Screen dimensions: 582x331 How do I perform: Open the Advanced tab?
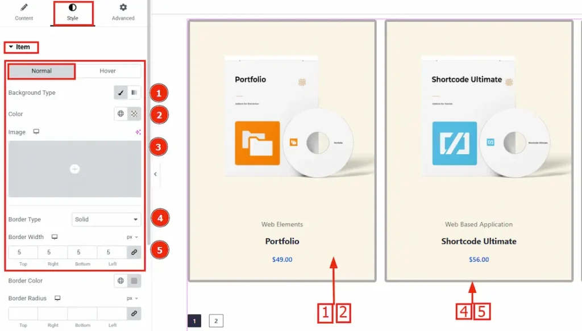(123, 12)
